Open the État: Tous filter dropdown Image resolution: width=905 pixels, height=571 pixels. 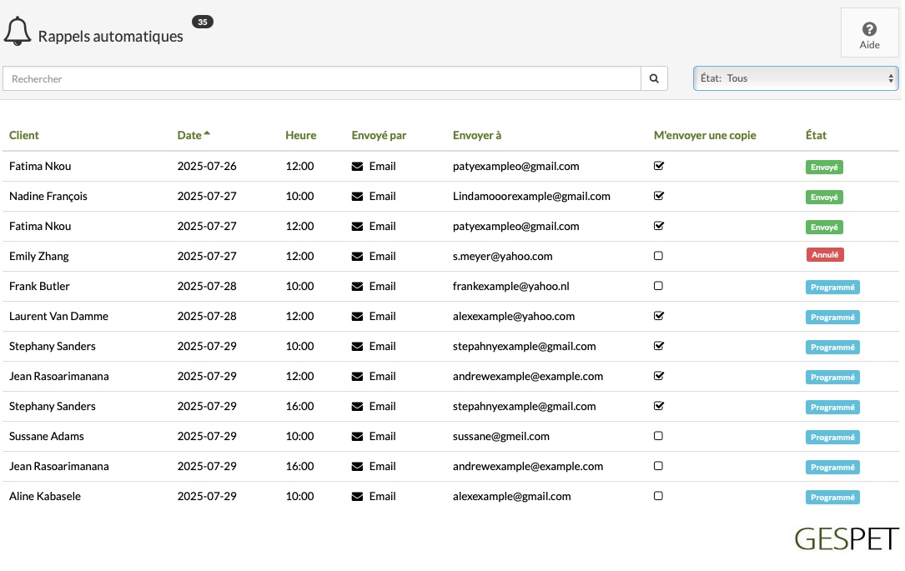796,78
